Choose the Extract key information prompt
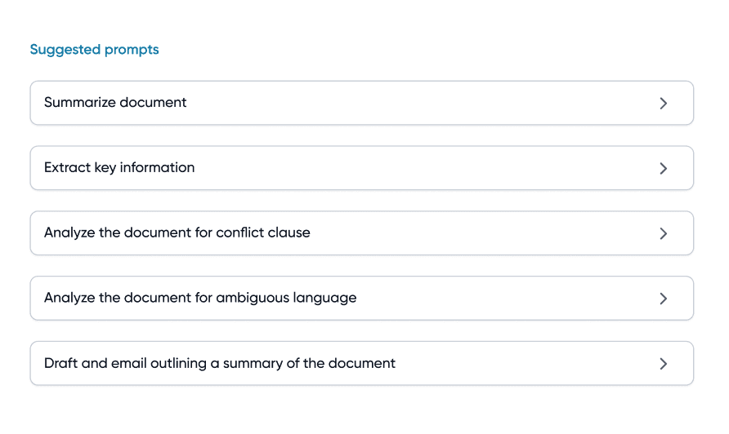Image resolution: width=729 pixels, height=434 pixels. point(362,168)
